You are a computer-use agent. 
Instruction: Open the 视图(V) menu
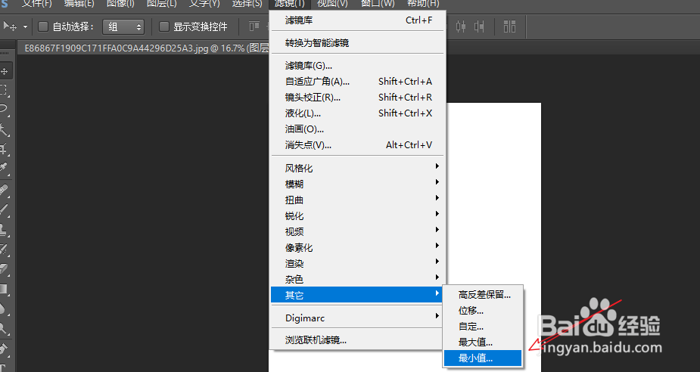tap(332, 4)
